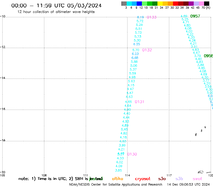213x187 pixels.
Task: Click the green time label 0957
Action: click(195, 16)
